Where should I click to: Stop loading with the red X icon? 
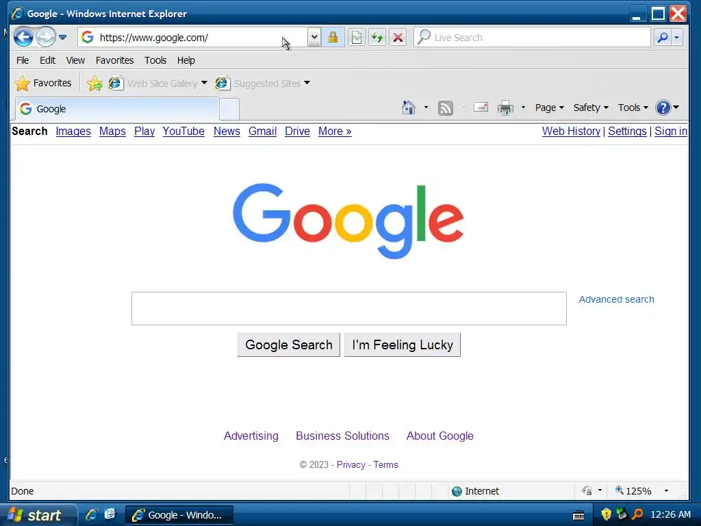click(398, 38)
